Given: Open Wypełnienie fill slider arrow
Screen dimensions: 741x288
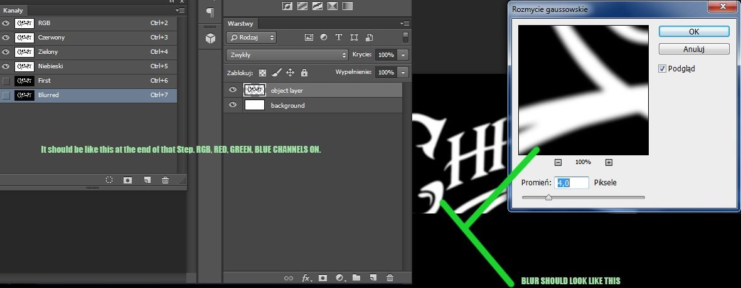Looking at the screenshot, I should click(403, 72).
